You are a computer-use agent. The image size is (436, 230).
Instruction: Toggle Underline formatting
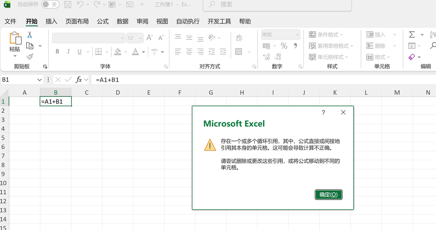pos(79,51)
